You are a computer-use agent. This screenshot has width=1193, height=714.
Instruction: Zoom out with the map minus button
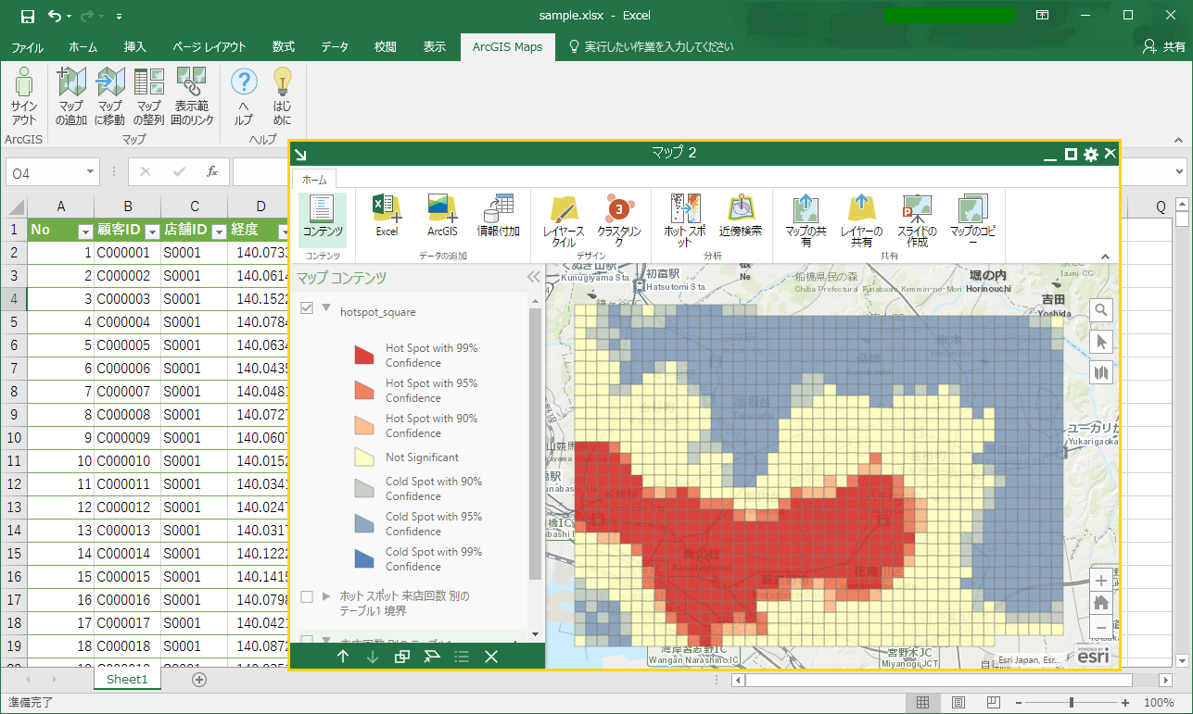tap(1101, 627)
